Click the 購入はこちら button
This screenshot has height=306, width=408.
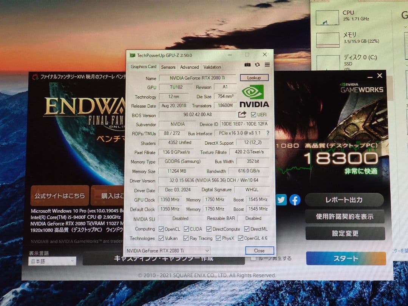click(x=108, y=196)
